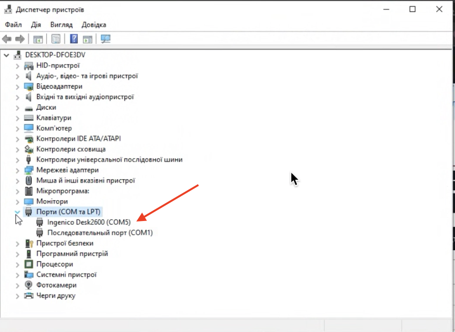
Task: Expand the Відеоадаптери category
Action: point(18,86)
